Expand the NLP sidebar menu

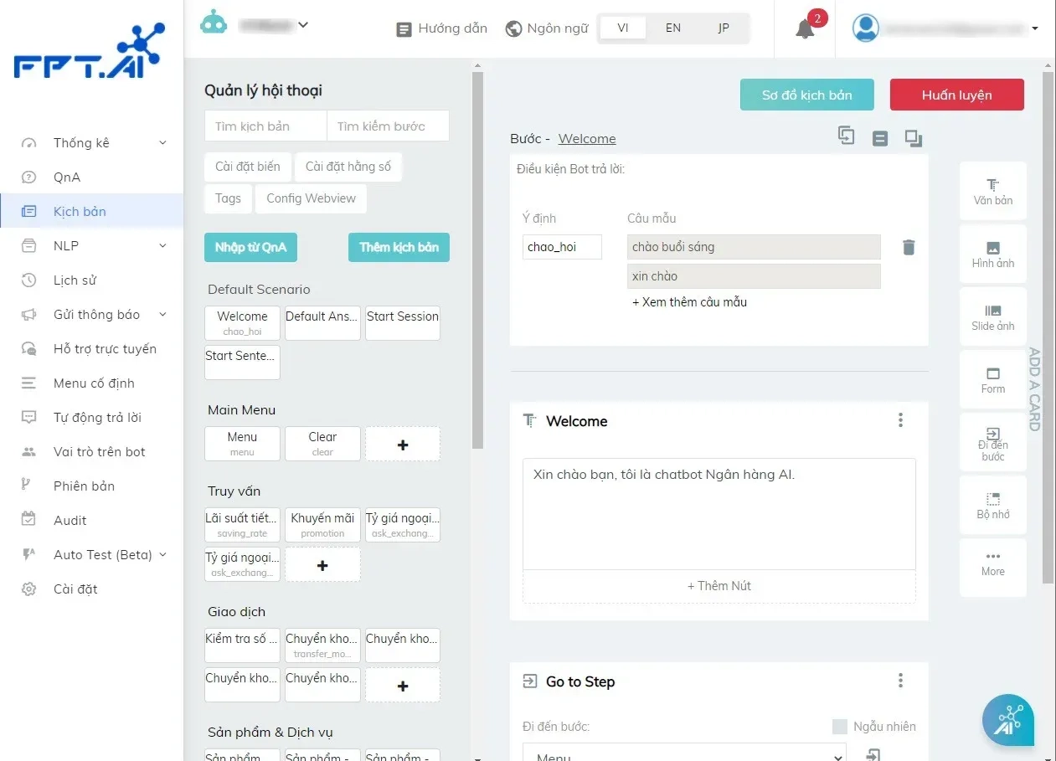(162, 246)
